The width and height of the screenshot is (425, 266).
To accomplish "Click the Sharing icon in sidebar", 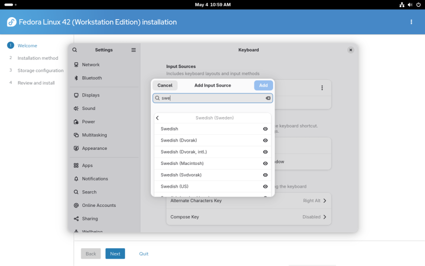I will pyautogui.click(x=76, y=218).
